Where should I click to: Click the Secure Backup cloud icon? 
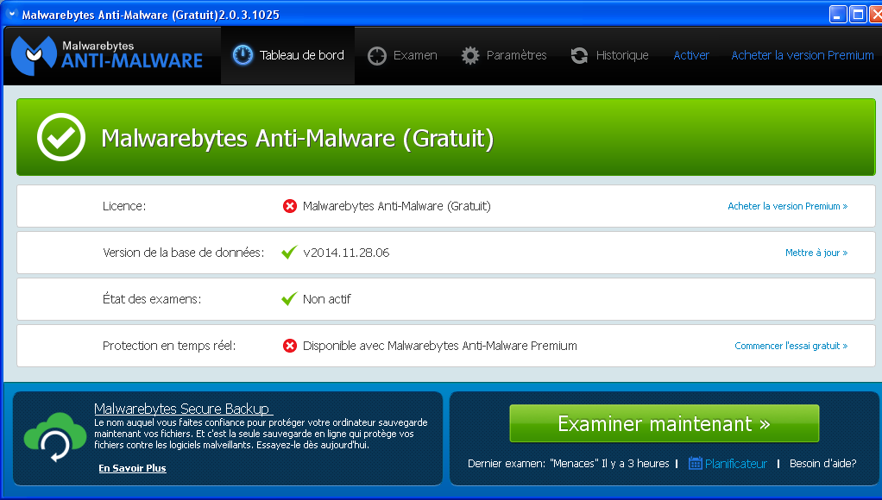point(55,437)
